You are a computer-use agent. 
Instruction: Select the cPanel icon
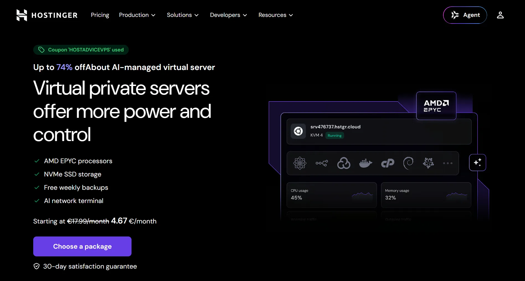click(x=388, y=163)
